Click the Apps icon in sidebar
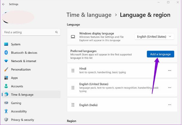 pyautogui.click(x=6, y=78)
